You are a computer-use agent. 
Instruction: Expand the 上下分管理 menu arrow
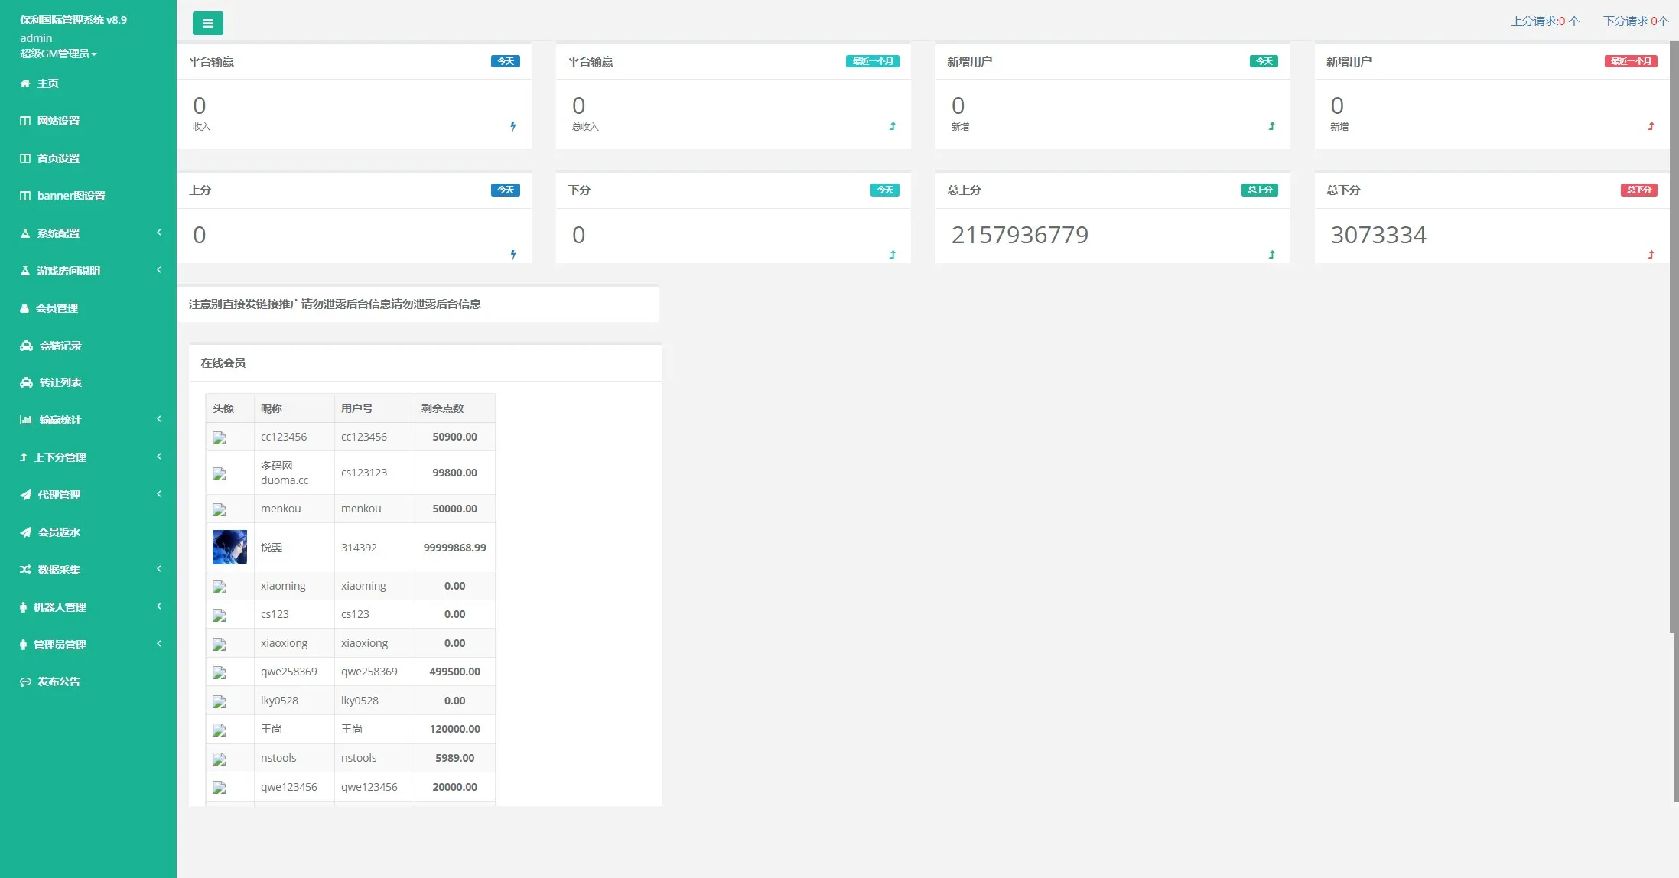(159, 457)
